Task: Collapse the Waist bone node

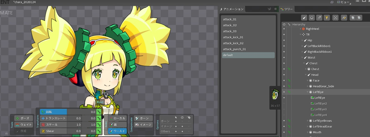Action: click(x=302, y=58)
